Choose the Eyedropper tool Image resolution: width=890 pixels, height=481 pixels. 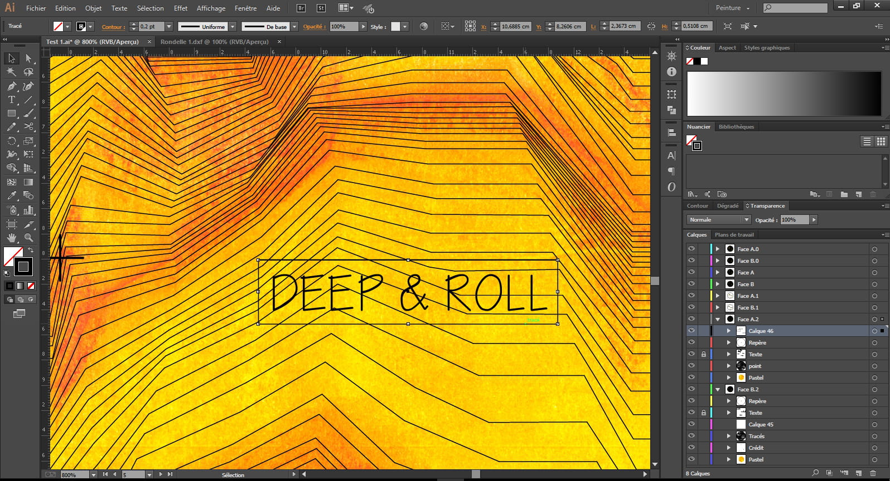(11, 195)
